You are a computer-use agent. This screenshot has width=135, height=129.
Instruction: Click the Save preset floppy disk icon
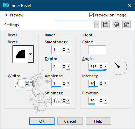[106, 24]
